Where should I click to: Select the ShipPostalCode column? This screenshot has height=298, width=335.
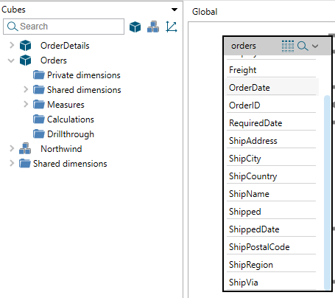click(271, 247)
